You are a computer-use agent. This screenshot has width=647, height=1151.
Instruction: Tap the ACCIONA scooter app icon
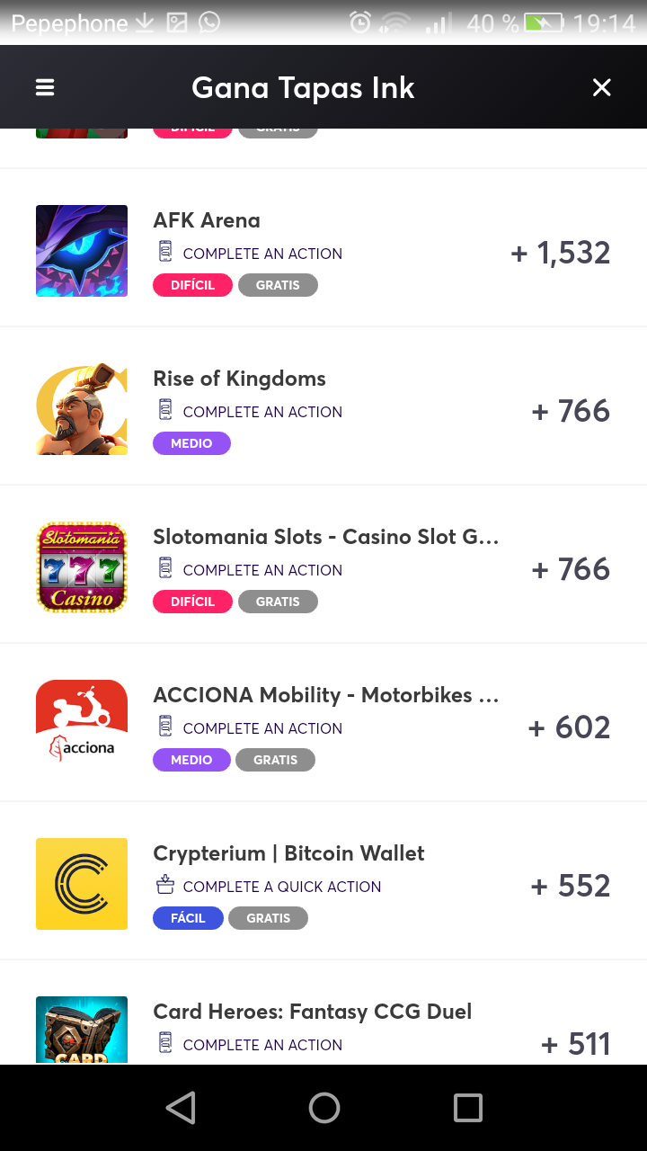click(82, 726)
